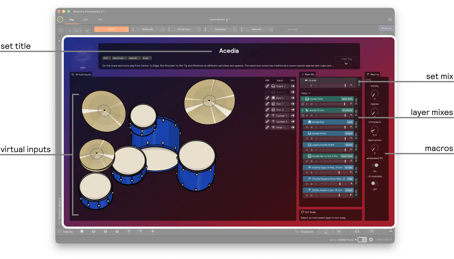Click the kick drum icon in the Inputs toolbar
454x259 pixels.
(82, 231)
